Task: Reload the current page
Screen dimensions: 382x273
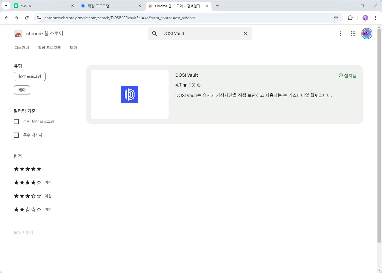Action: [27, 18]
